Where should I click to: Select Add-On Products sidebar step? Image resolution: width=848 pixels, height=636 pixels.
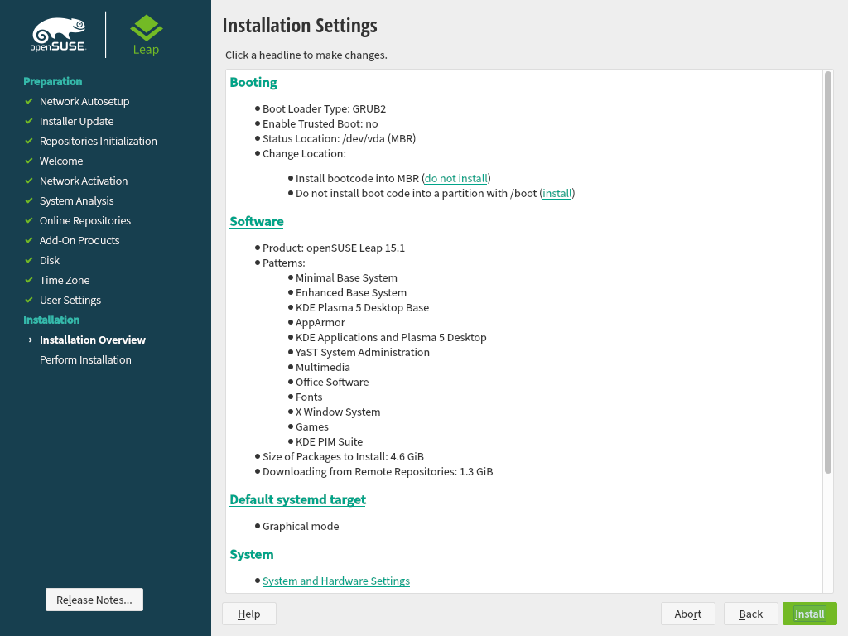pos(79,241)
